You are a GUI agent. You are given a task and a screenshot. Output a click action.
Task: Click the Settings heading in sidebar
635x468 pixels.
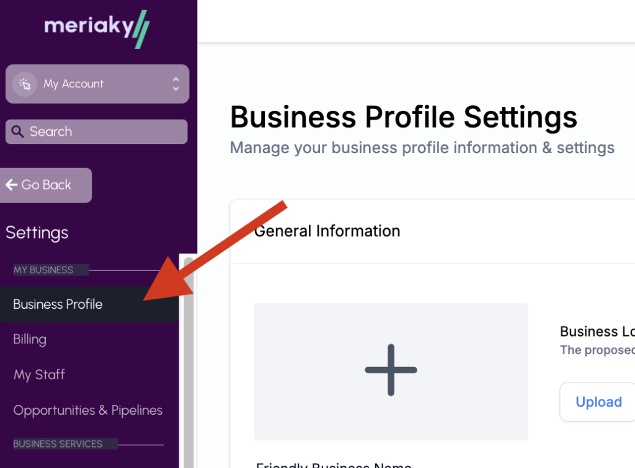click(37, 233)
